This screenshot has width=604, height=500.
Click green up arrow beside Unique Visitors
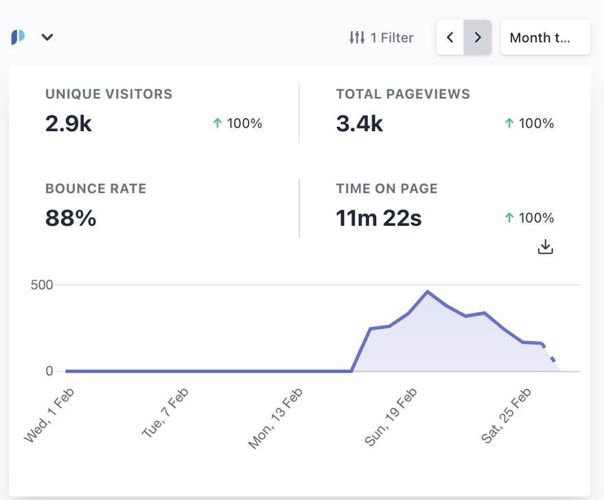[x=218, y=124]
